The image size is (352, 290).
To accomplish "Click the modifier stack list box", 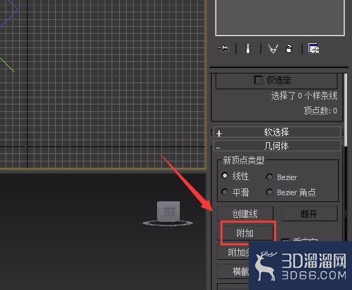I will coord(280,17).
